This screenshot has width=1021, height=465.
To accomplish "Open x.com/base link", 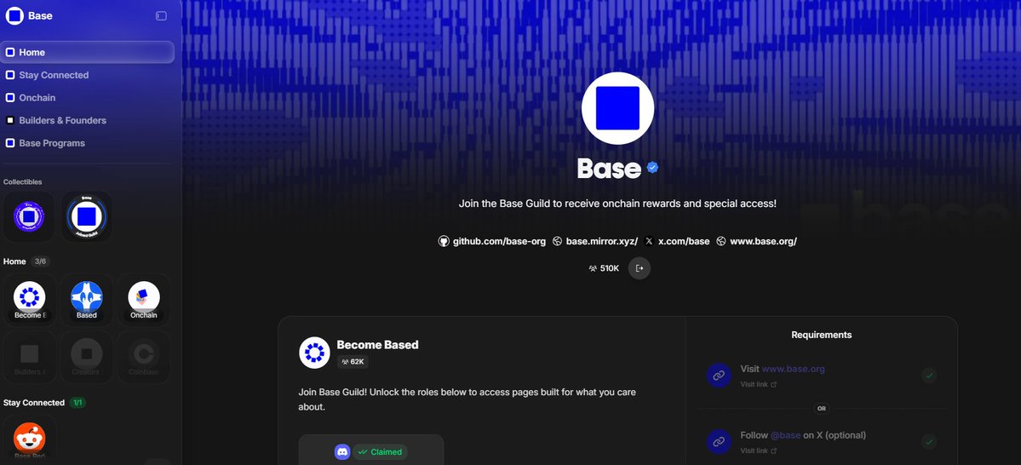I will click(x=677, y=241).
